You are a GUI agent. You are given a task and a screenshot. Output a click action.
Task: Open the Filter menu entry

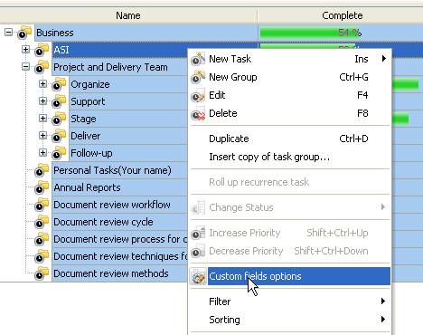pyautogui.click(x=289, y=301)
